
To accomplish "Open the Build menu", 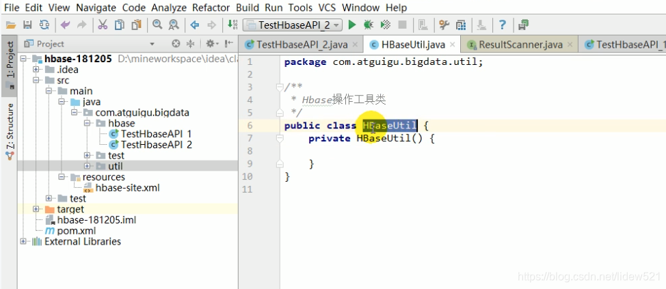I will (248, 8).
